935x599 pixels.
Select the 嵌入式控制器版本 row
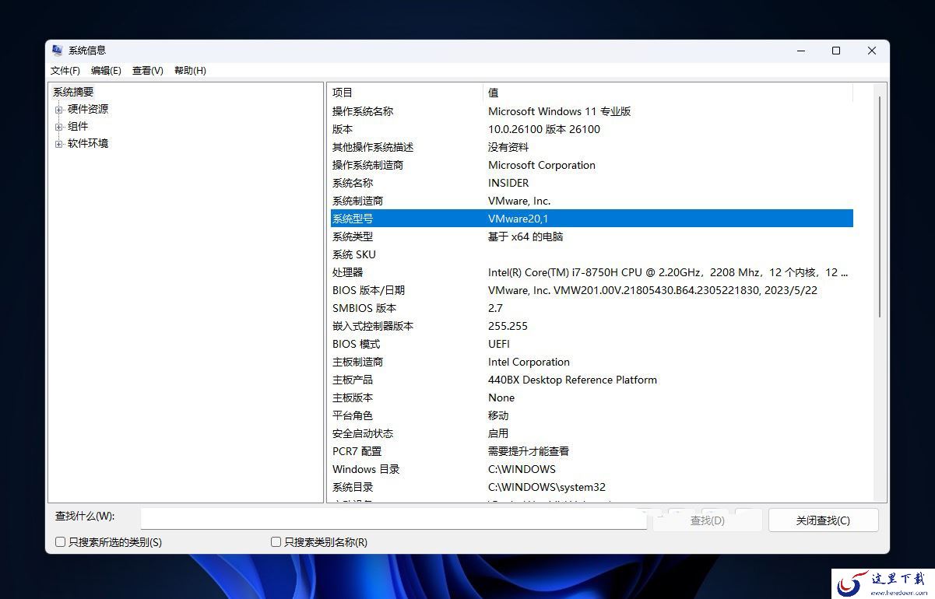592,326
